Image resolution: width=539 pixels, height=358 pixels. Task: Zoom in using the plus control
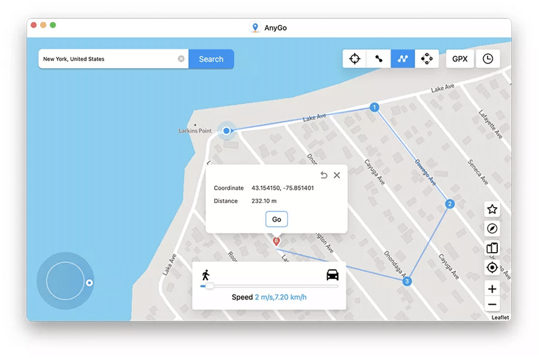(491, 289)
